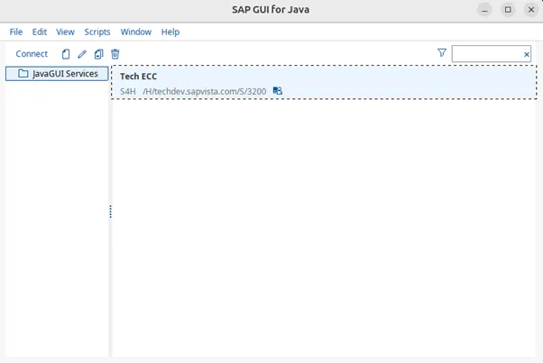This screenshot has height=363, width=543.
Task: Clear the filter field with the x icon
Action: tap(527, 55)
